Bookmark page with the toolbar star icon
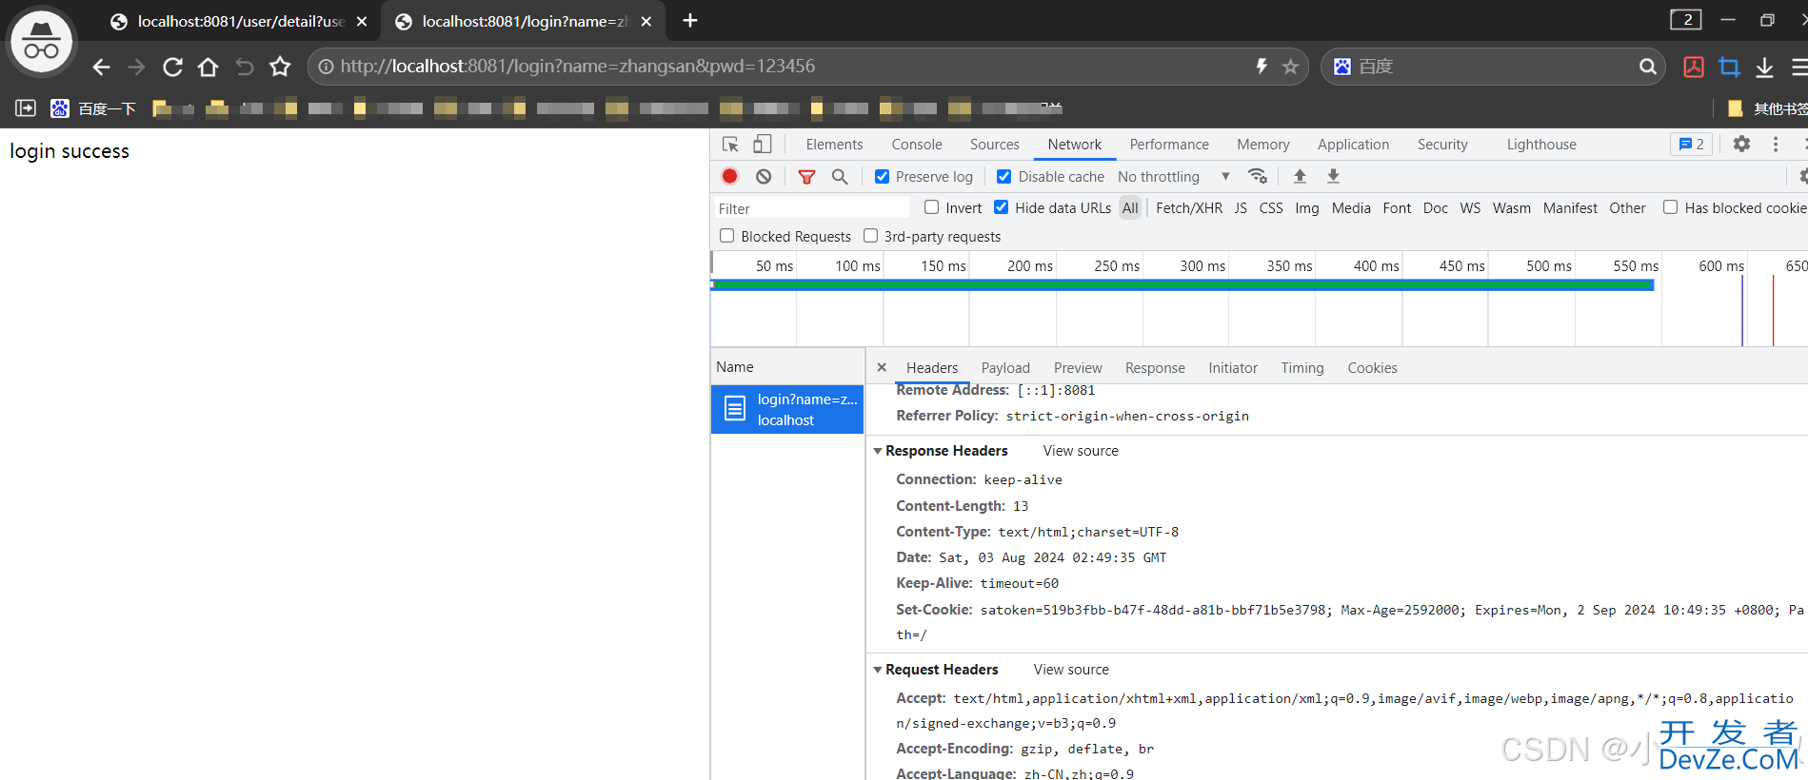Image resolution: width=1808 pixels, height=780 pixels. pos(280,67)
